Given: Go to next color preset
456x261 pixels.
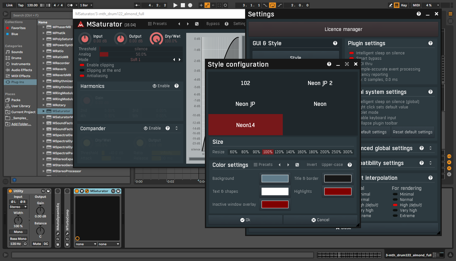Looking at the screenshot, I should click(x=288, y=165).
